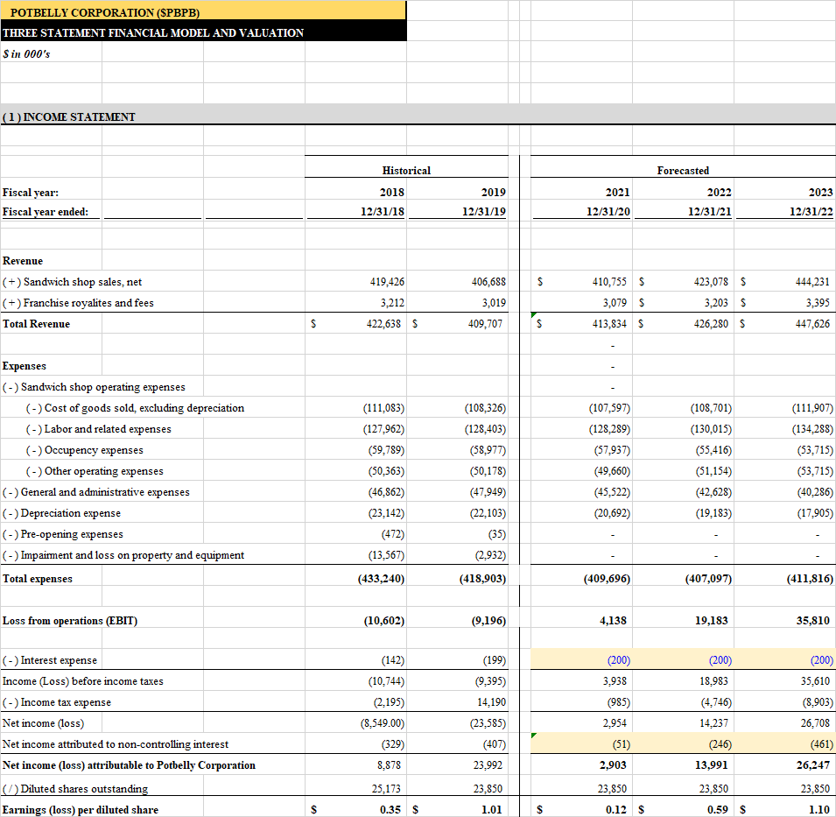Image resolution: width=836 pixels, height=817 pixels.
Task: Select 'Sandwich shop operating expenses' label
Action: click(94, 387)
